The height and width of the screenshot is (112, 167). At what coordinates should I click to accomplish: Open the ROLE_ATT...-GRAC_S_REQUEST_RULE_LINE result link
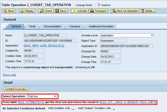[126, 102]
